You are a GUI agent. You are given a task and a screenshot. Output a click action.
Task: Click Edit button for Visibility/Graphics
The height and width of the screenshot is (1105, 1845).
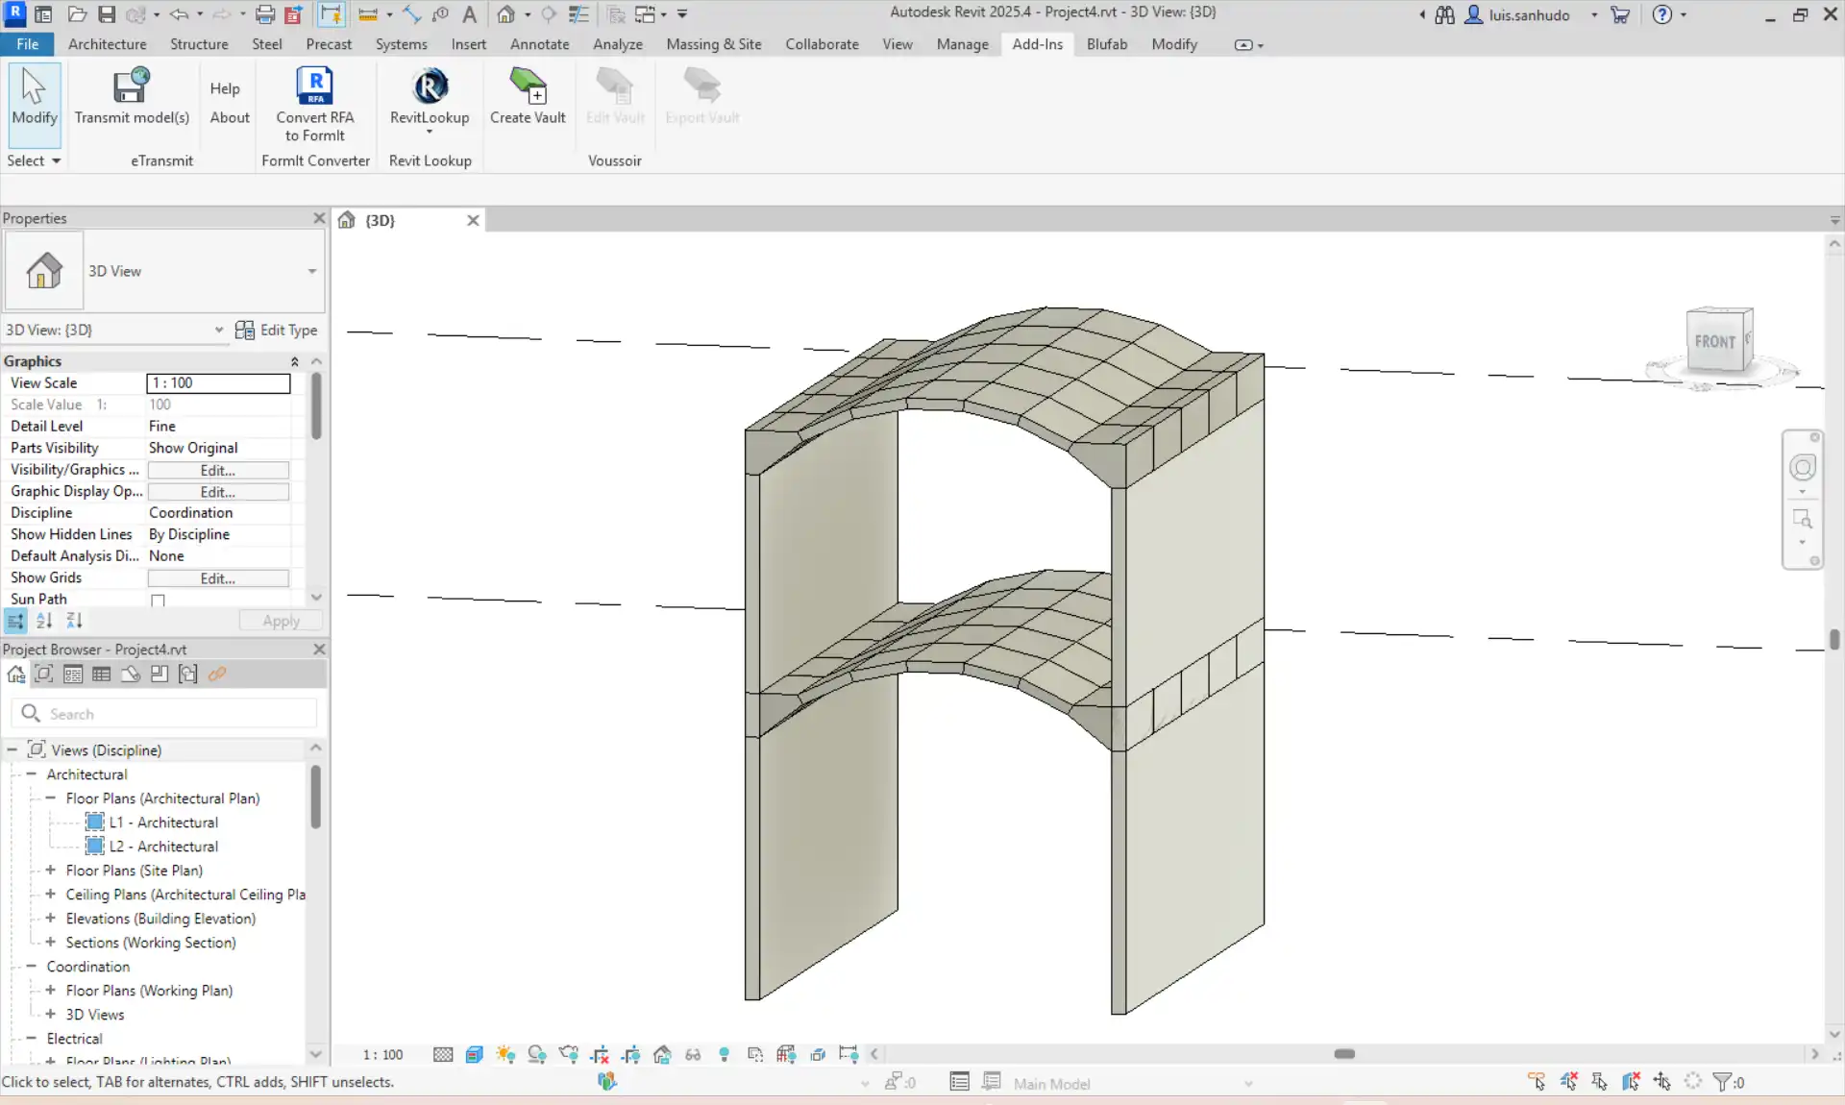[x=217, y=470]
